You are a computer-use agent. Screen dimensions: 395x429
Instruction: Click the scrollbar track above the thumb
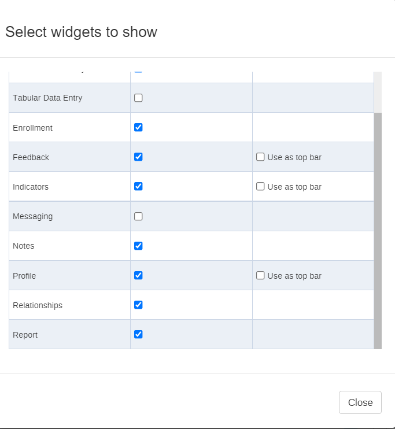point(378,92)
